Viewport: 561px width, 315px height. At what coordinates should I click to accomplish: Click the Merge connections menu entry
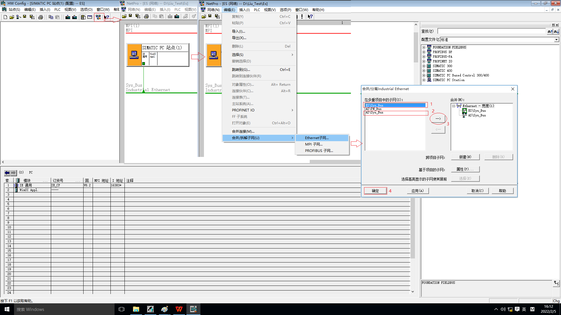click(243, 131)
